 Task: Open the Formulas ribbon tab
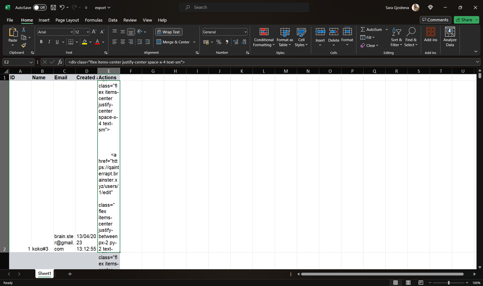click(x=94, y=20)
